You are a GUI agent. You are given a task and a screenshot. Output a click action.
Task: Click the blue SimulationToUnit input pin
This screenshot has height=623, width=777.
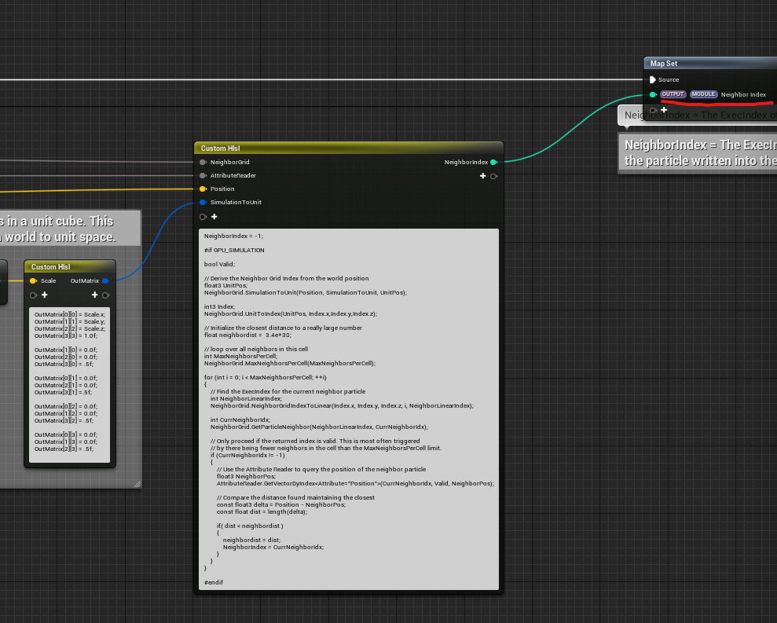coord(203,202)
